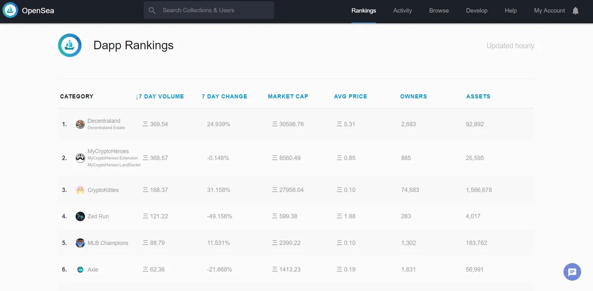Open My Account
This screenshot has height=291, width=593.
549,11
